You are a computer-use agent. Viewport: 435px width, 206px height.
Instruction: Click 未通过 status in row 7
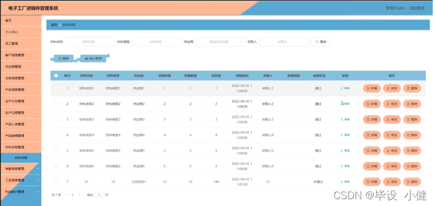click(x=318, y=182)
